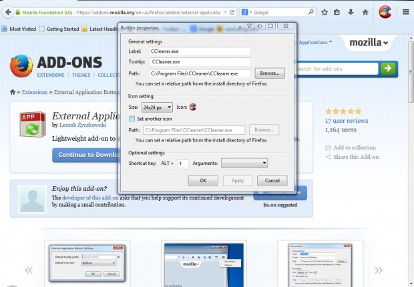Click the OK button in the dialog

[x=203, y=181]
